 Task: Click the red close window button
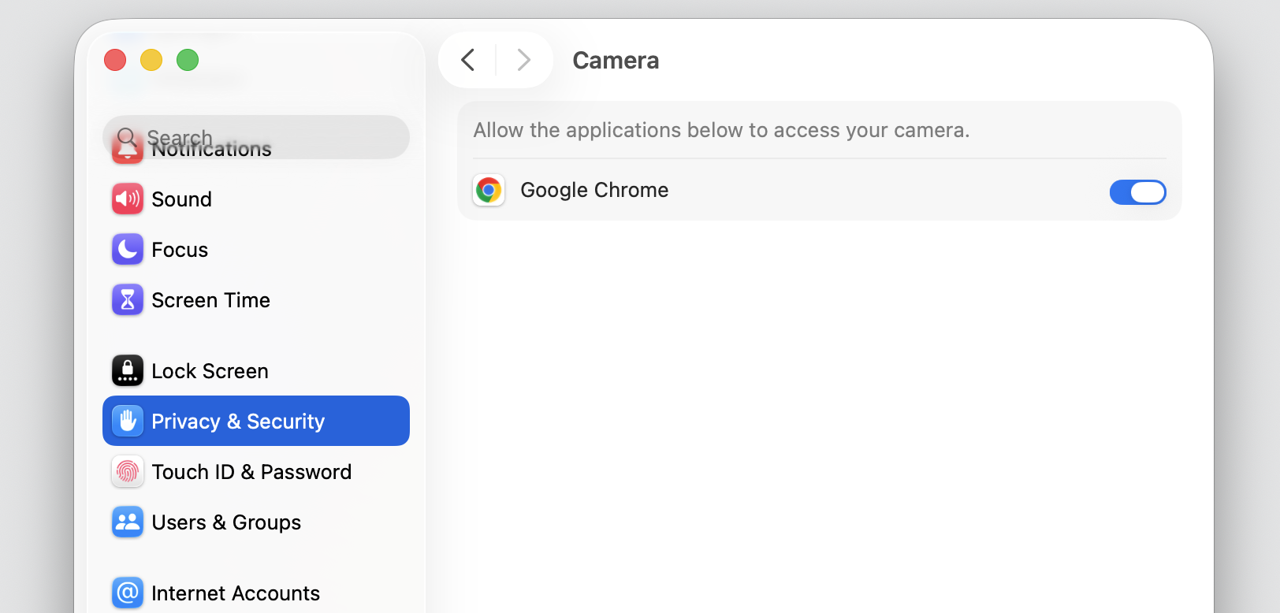pos(115,60)
